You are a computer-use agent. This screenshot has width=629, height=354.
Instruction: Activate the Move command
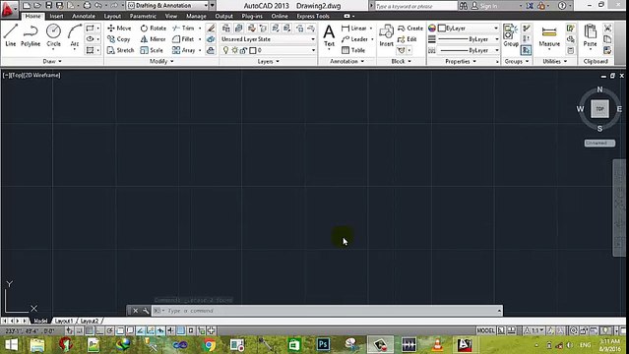pos(119,29)
